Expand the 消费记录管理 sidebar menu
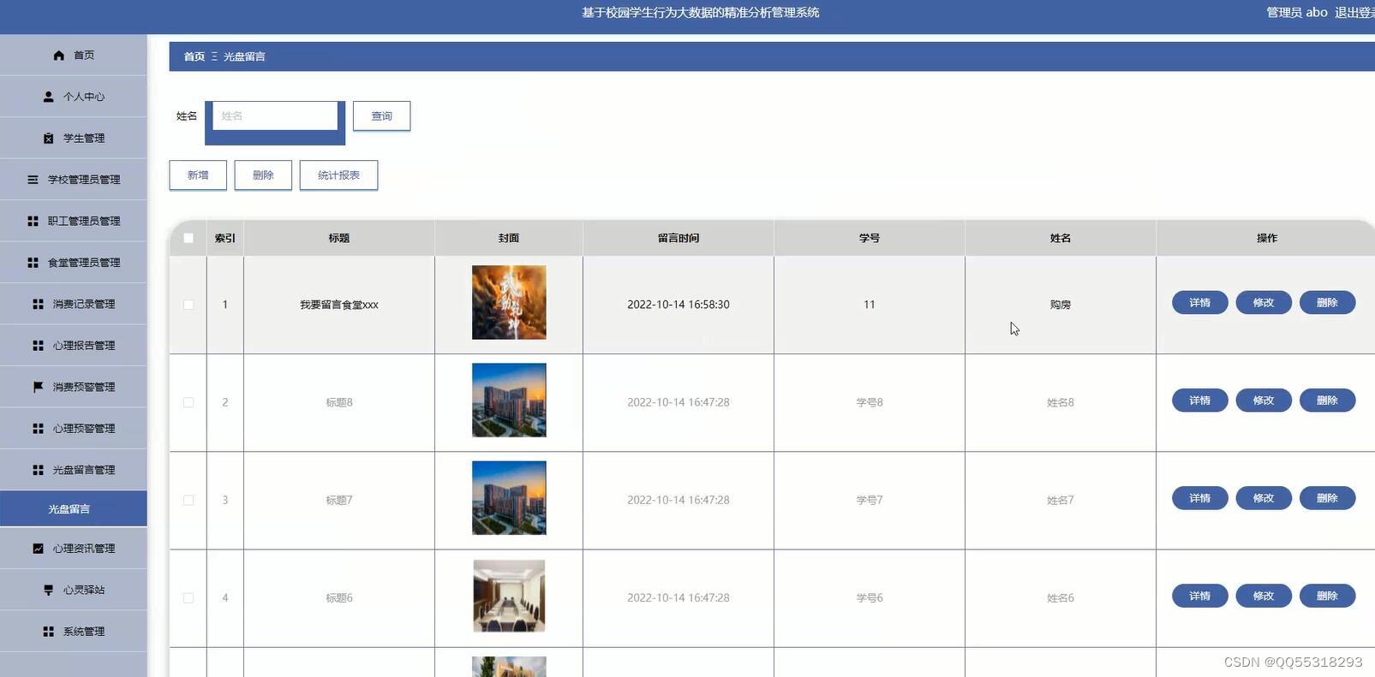Image resolution: width=1375 pixels, height=677 pixels. tap(73, 304)
